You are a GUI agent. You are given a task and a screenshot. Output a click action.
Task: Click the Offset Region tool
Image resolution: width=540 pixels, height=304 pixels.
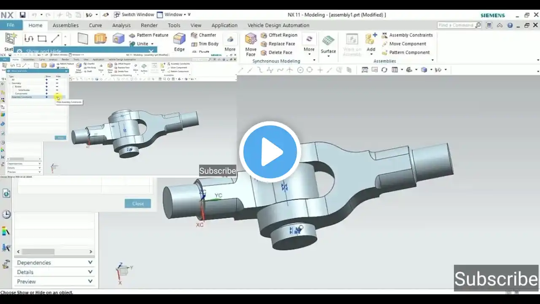pyautogui.click(x=279, y=35)
